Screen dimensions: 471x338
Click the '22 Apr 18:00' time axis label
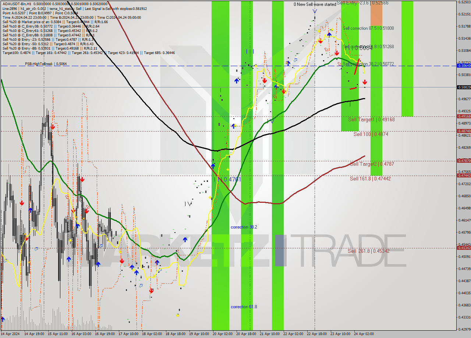click(317, 334)
